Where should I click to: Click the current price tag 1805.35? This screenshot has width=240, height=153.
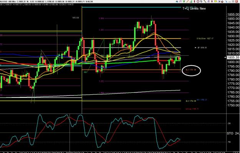point(233,58)
